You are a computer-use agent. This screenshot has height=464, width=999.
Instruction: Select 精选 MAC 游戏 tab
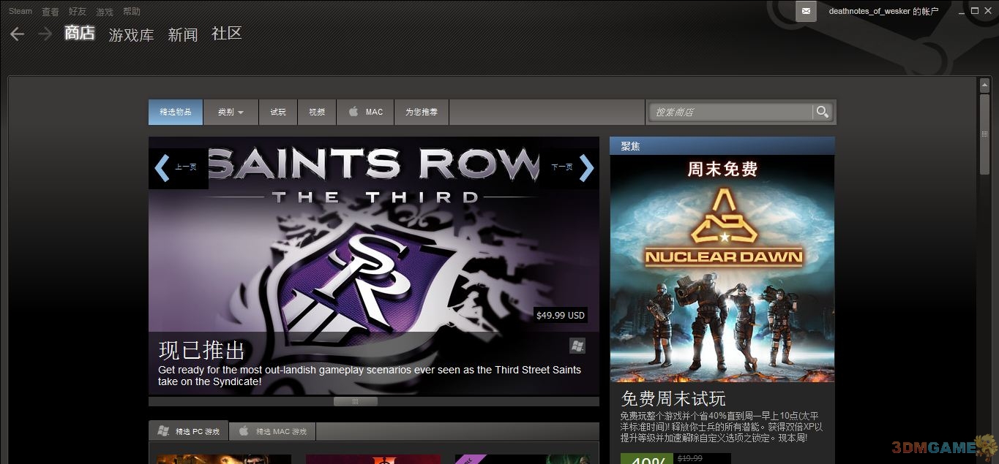point(273,431)
